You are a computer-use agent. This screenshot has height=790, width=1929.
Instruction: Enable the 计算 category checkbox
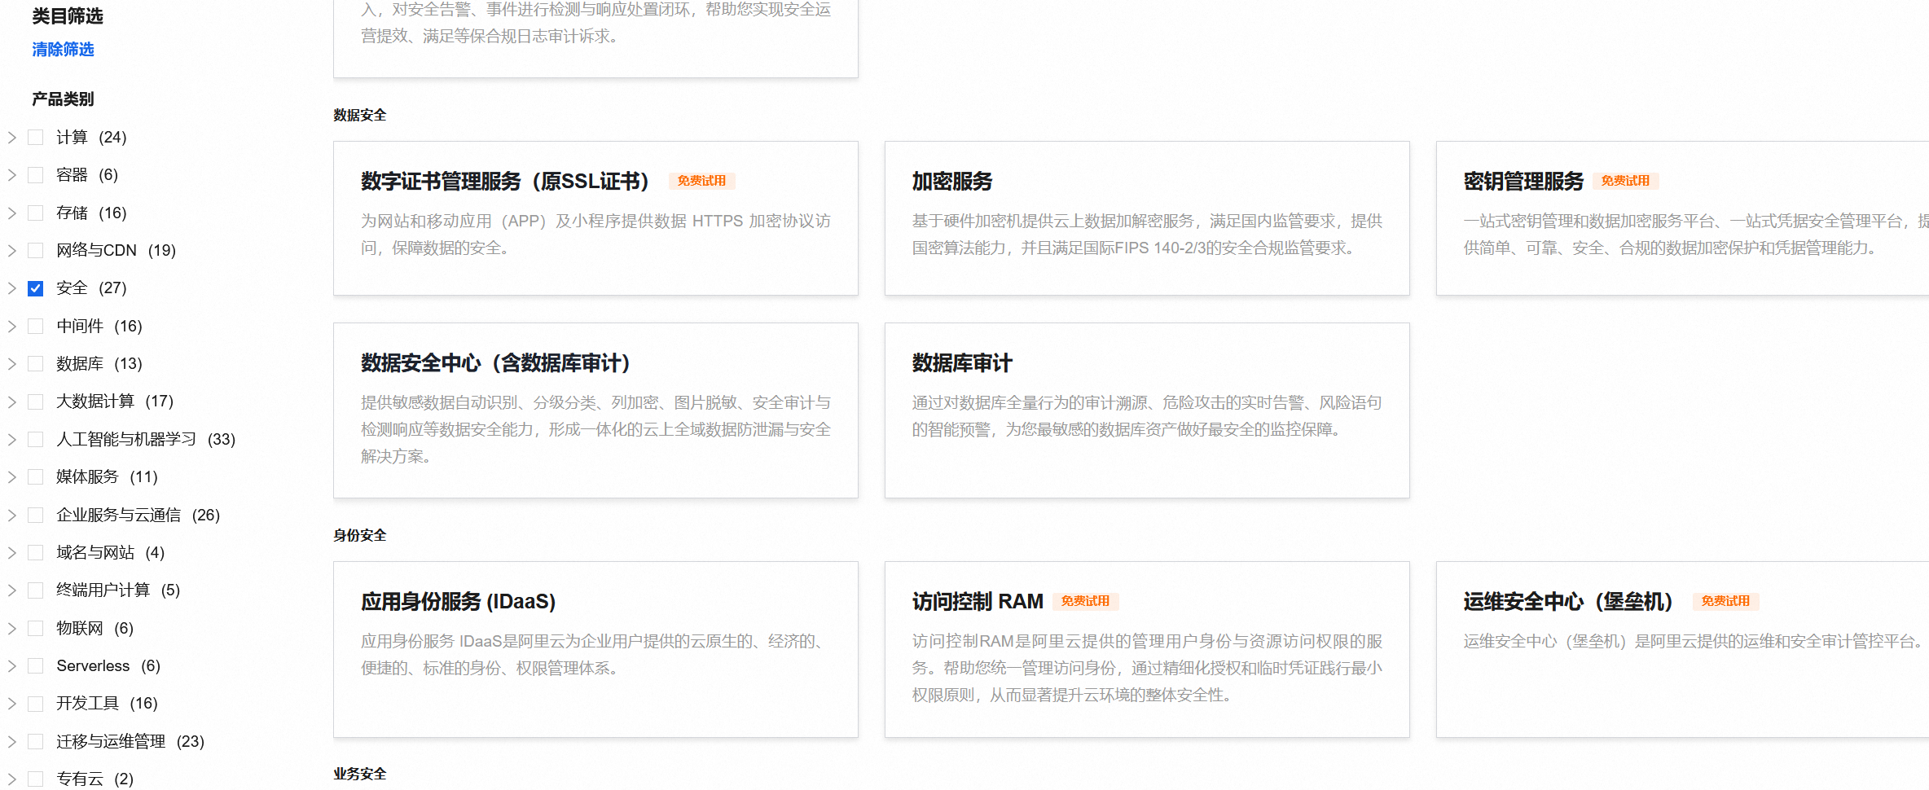36,138
